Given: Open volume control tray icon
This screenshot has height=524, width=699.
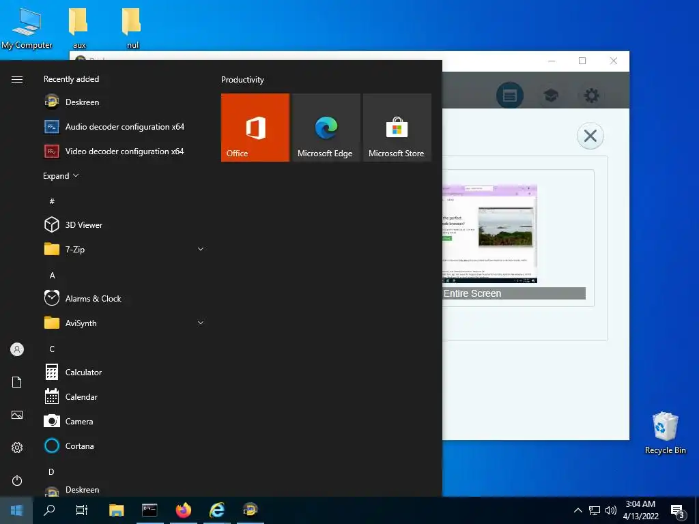Looking at the screenshot, I should coord(611,510).
